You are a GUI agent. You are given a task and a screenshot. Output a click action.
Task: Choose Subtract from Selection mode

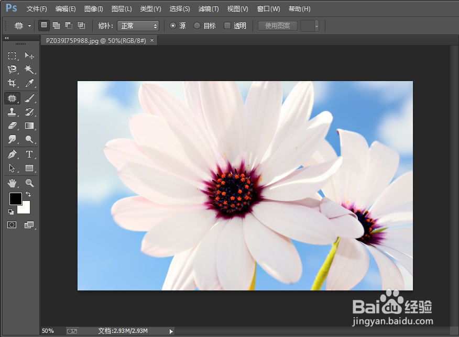[69, 26]
